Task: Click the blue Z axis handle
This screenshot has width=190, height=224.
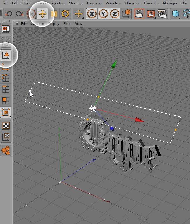Action: pyautogui.click(x=112, y=129)
